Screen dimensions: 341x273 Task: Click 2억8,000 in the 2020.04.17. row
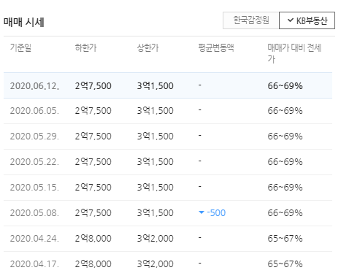point(93,264)
